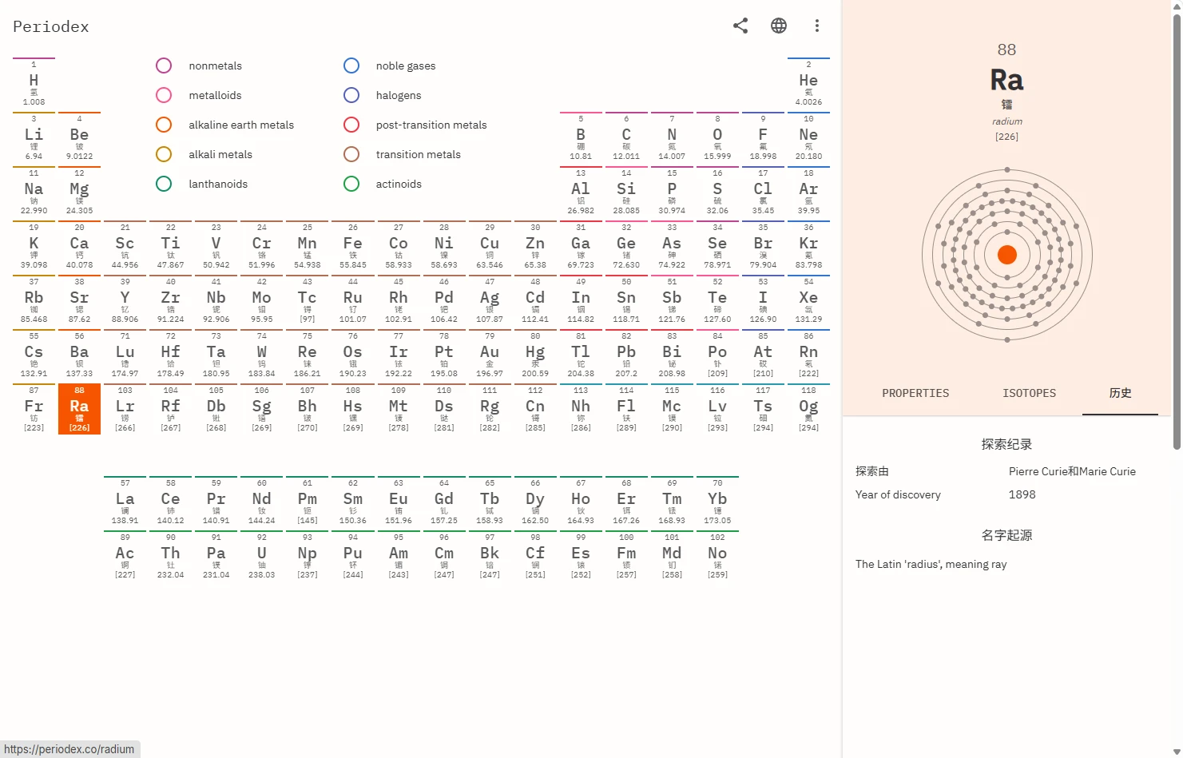Screen dimensions: 1183x758
Task: Select the Hydrogen element tile
Action: tap(34, 83)
